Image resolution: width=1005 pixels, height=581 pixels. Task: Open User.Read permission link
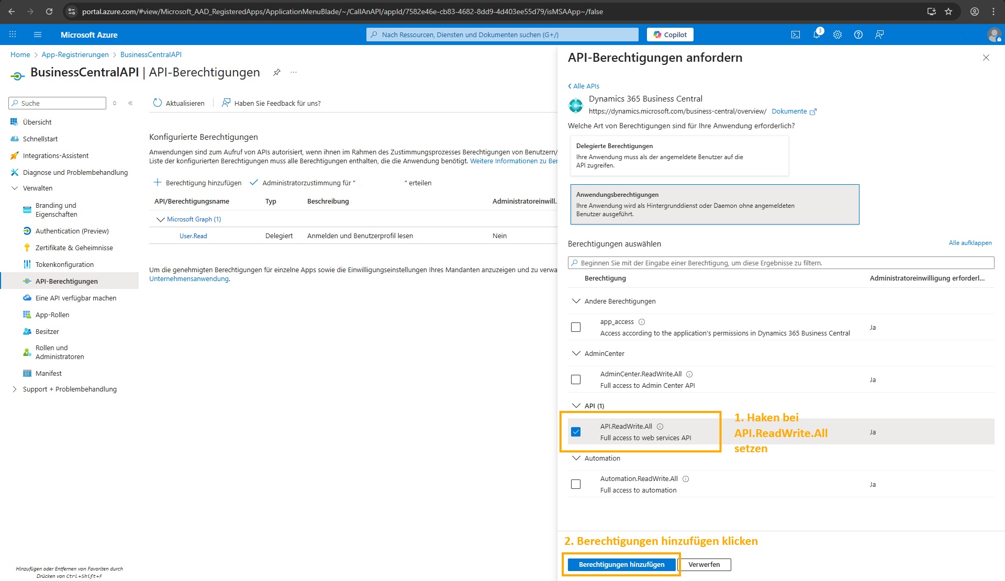point(193,236)
